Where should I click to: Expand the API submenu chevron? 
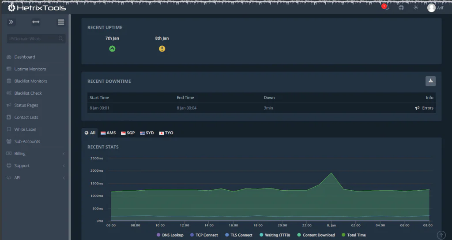point(64,178)
